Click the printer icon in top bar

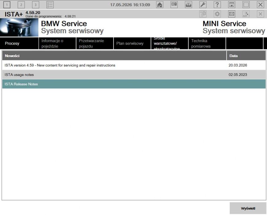[188, 5]
